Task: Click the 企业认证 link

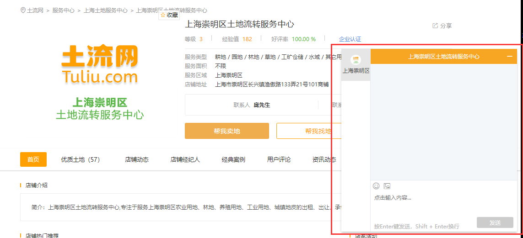Action: tap(350, 39)
